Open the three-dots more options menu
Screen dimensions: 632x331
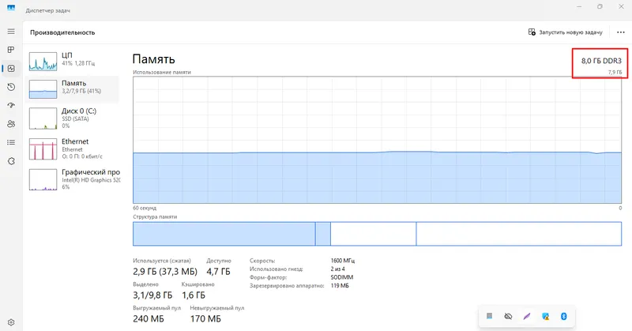point(620,32)
